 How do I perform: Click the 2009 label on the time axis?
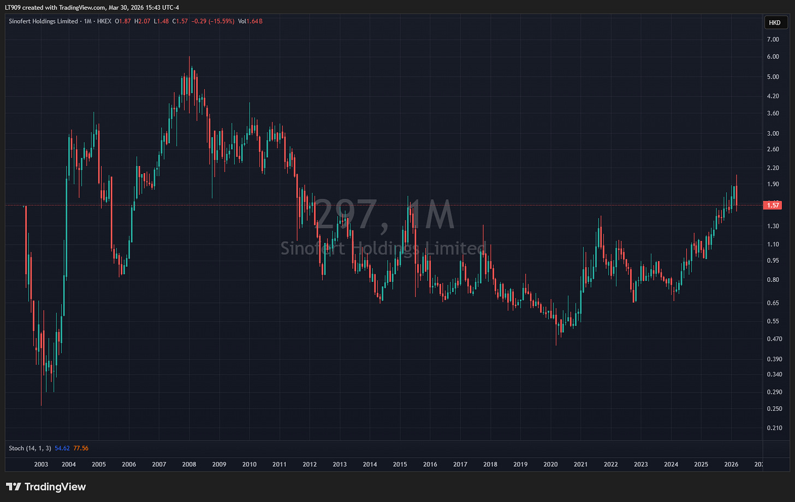219,465
